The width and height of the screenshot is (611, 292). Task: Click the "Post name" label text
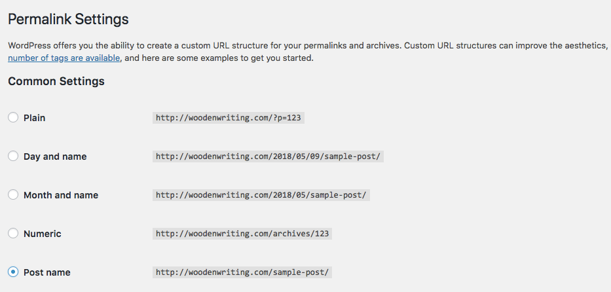tap(46, 272)
